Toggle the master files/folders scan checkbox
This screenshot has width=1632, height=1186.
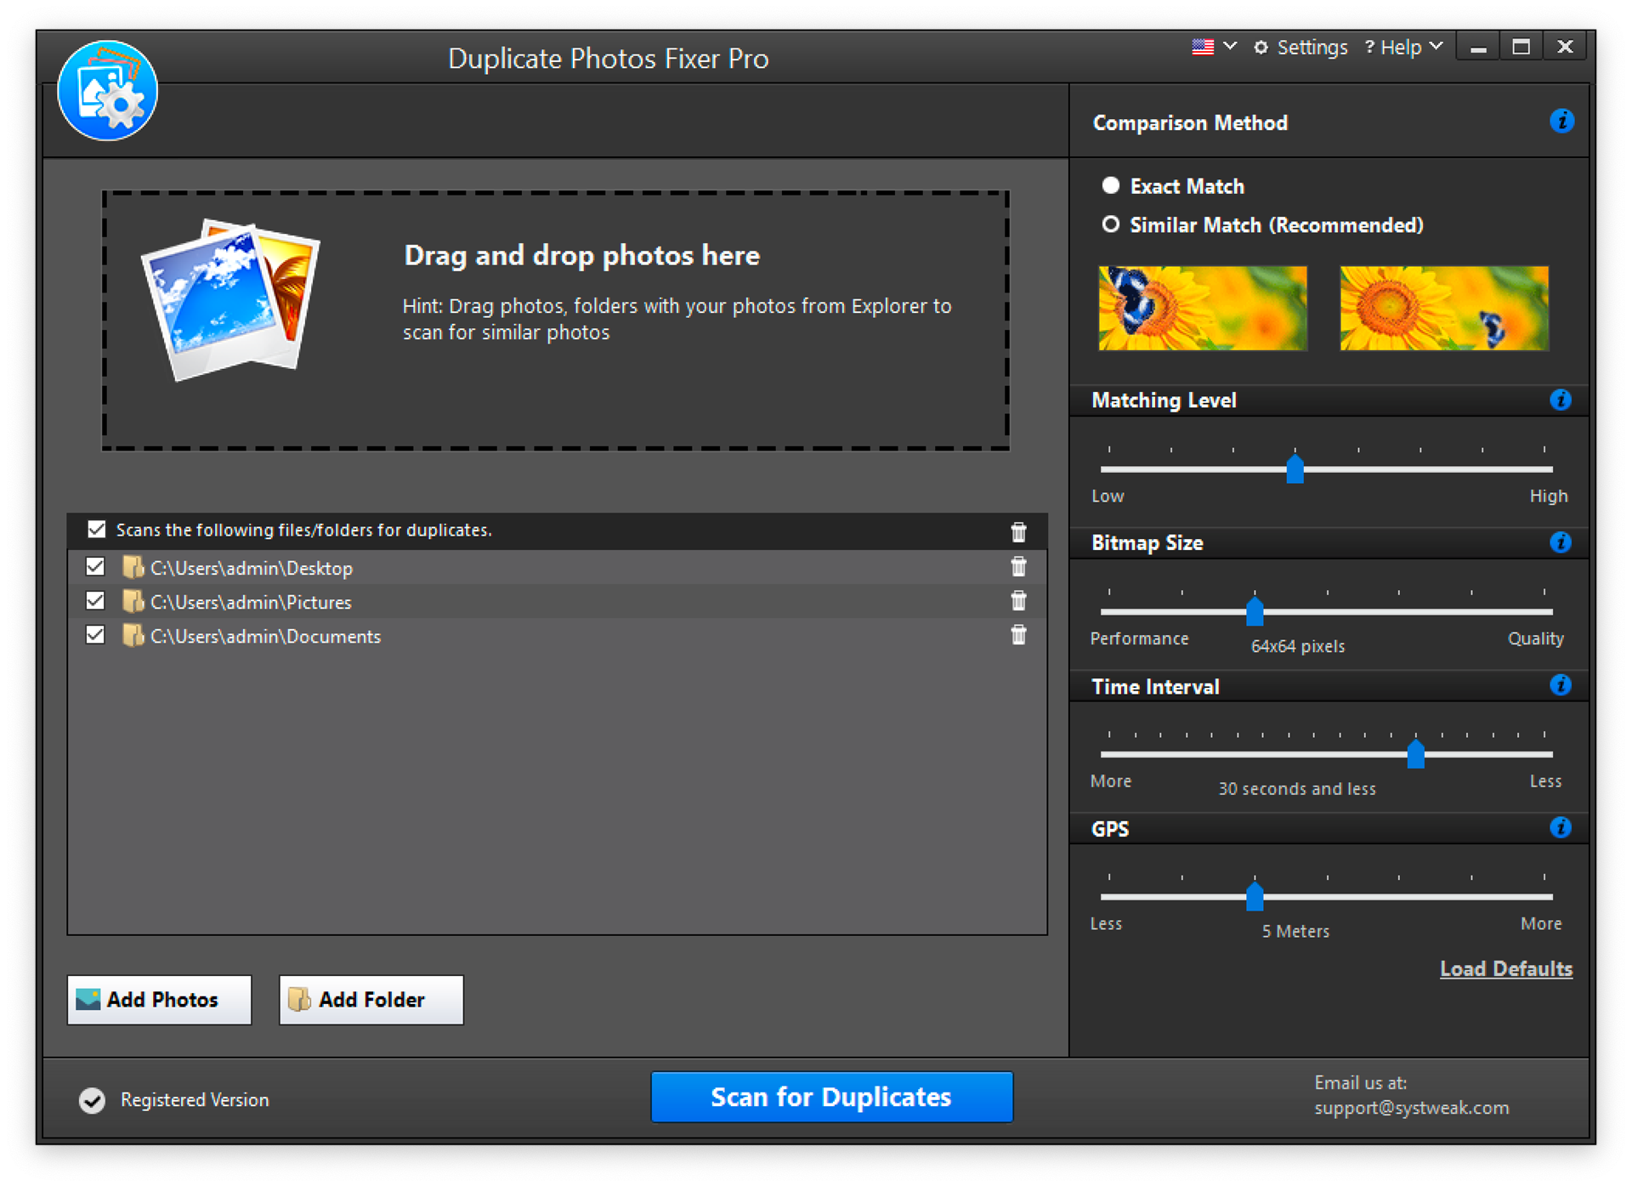click(95, 529)
